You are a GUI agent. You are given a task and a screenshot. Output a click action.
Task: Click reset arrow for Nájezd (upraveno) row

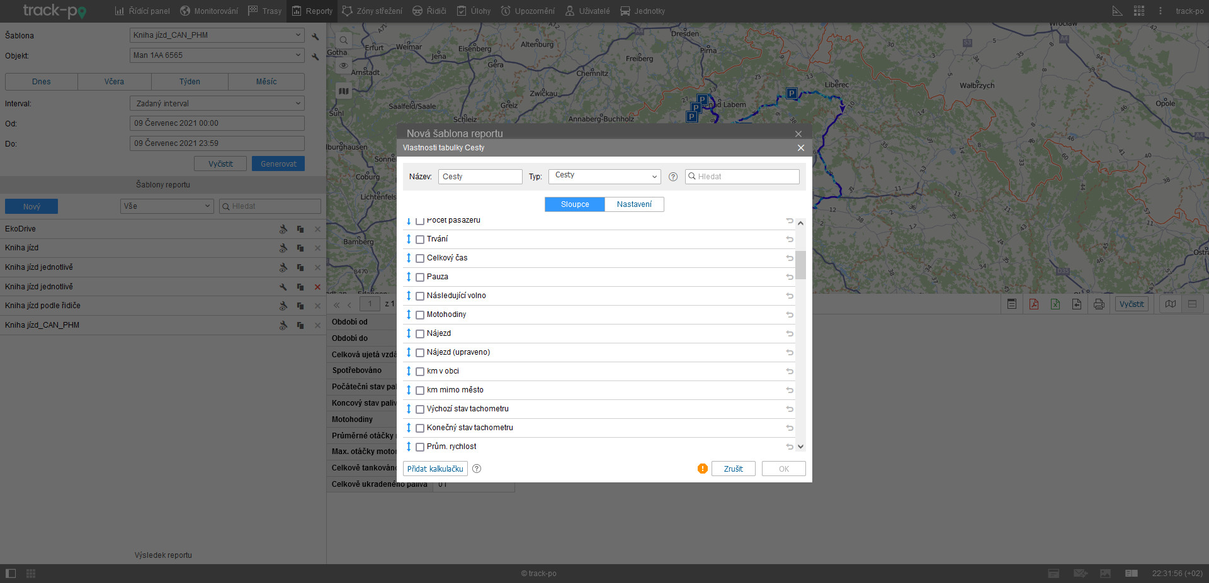[790, 352]
